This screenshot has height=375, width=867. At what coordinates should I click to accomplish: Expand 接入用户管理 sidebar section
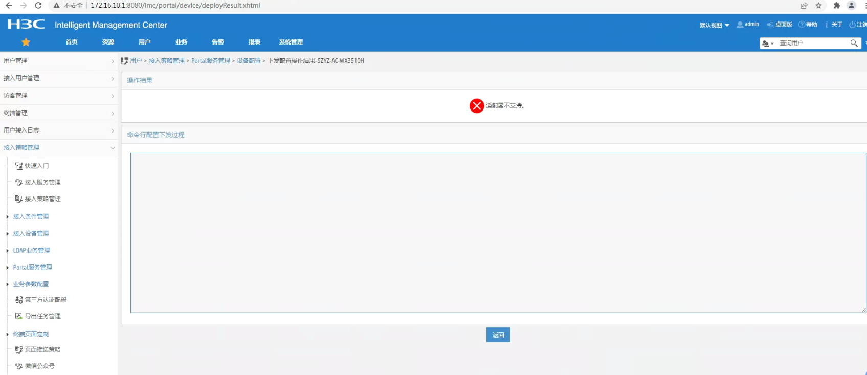pos(59,78)
